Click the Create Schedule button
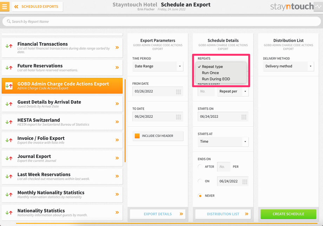Screen dimensions: 323x226 pos(288,214)
